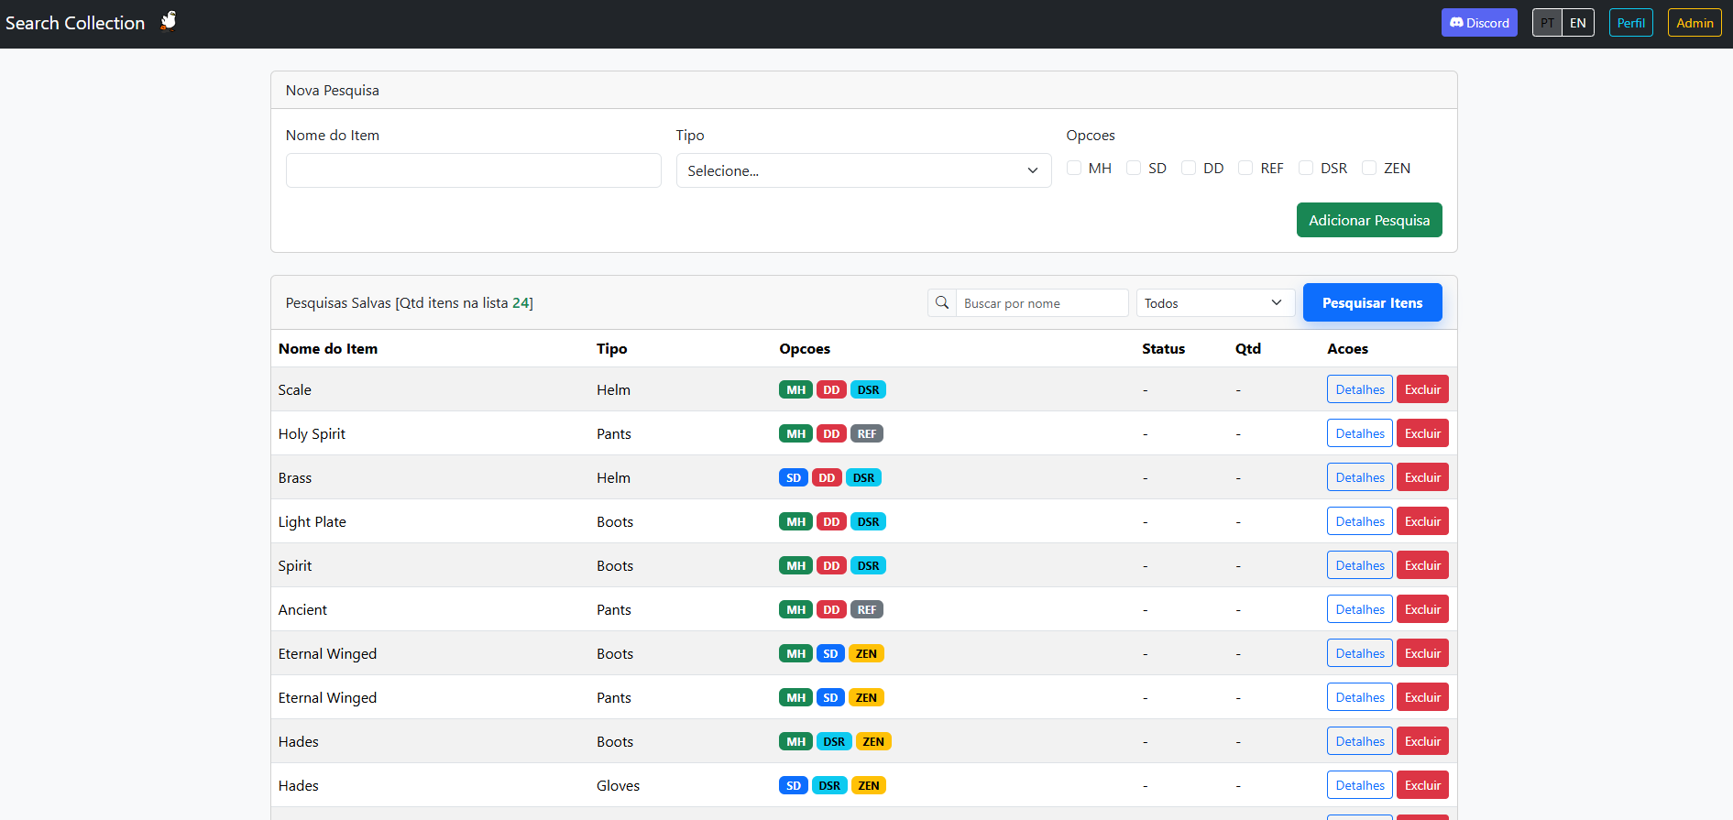
Task: Focus the Nome do Item text field
Action: [473, 170]
